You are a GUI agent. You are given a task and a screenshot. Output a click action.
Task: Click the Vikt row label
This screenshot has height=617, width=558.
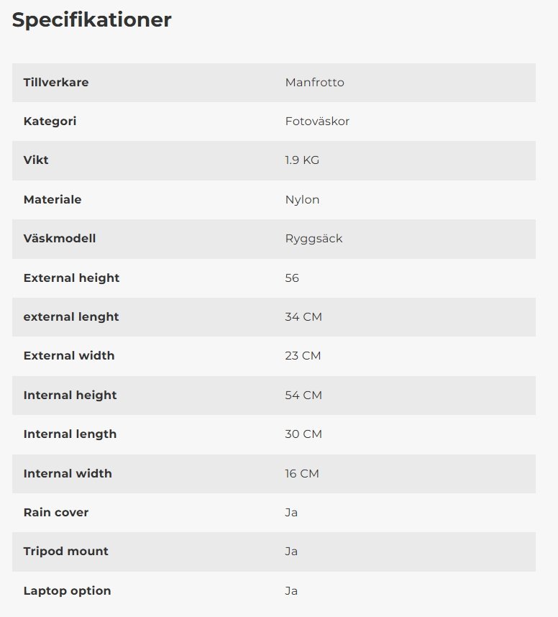(x=36, y=160)
